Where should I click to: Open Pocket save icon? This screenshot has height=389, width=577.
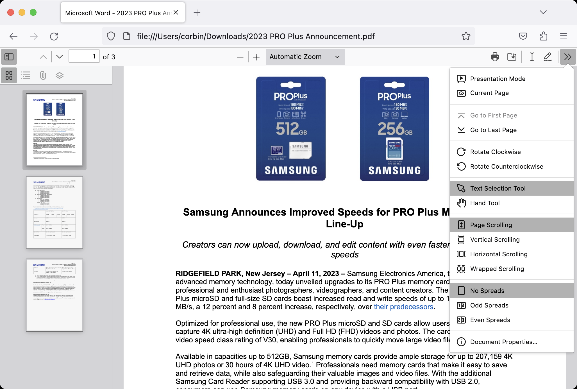[x=523, y=36]
